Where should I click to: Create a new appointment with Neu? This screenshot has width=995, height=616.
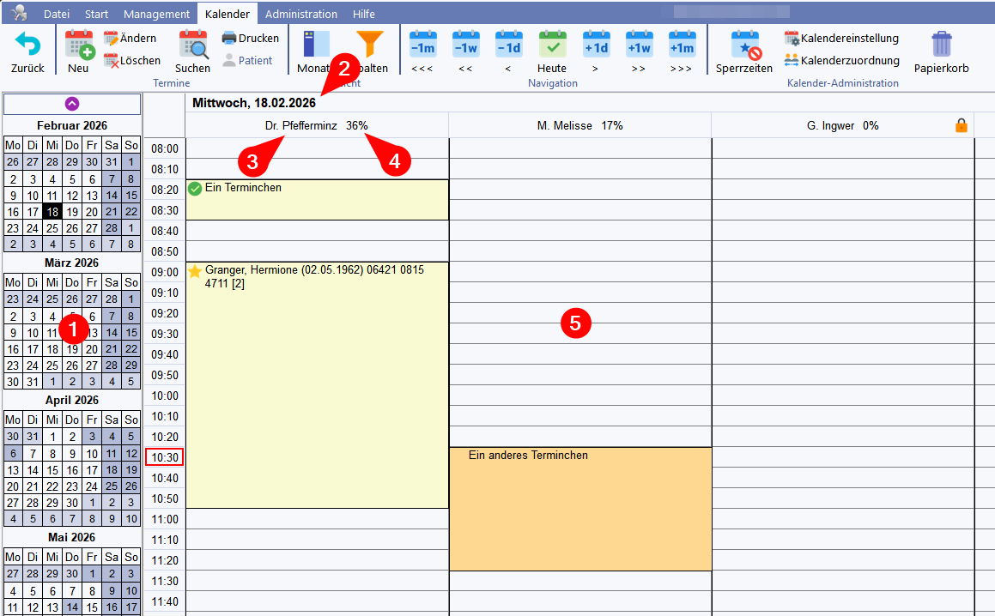[78, 45]
